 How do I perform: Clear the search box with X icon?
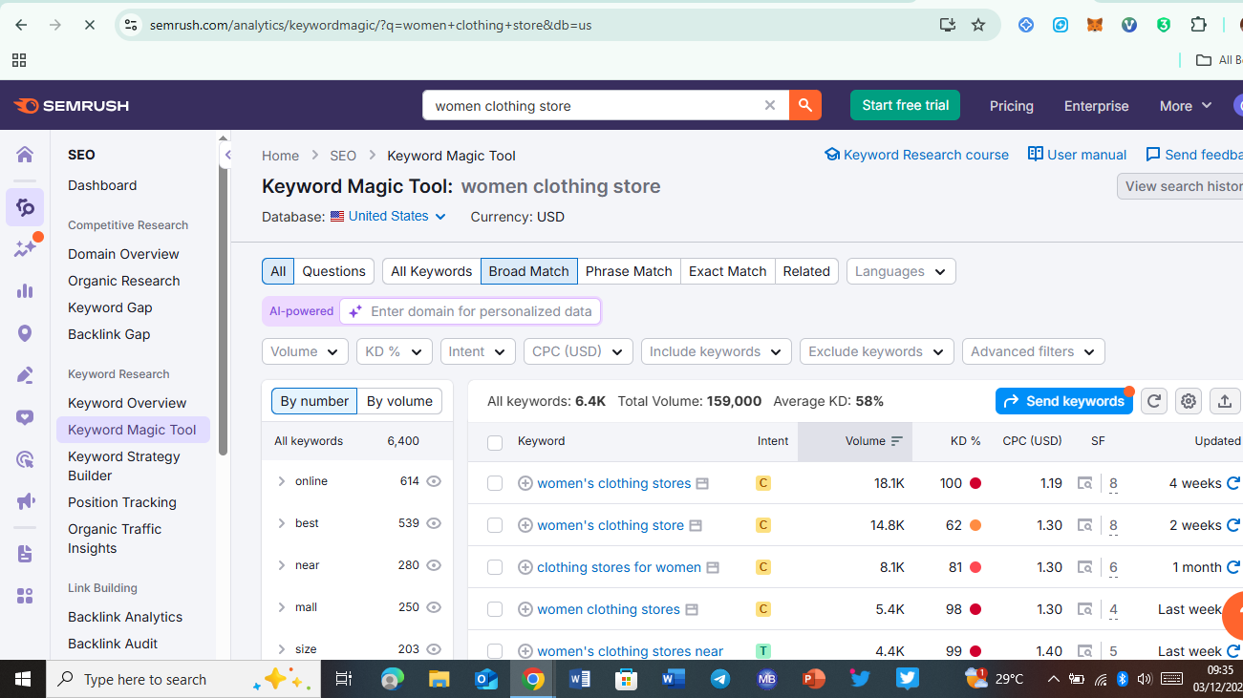(770, 105)
